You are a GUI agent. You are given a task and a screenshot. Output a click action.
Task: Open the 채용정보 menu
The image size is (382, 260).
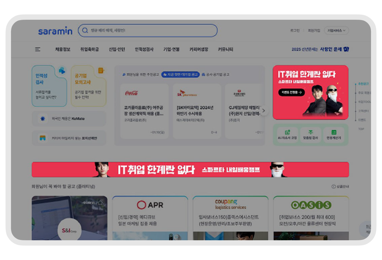pyautogui.click(x=63, y=49)
